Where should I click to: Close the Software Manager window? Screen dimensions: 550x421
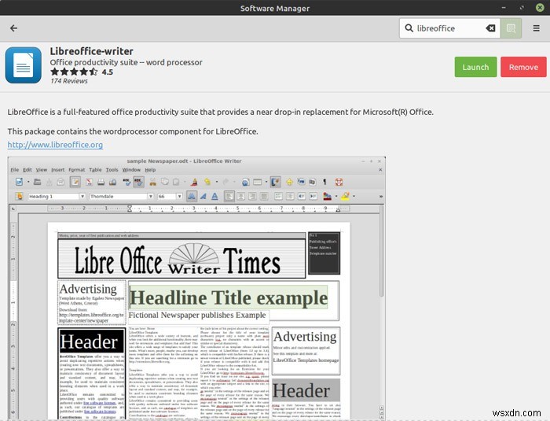click(540, 8)
